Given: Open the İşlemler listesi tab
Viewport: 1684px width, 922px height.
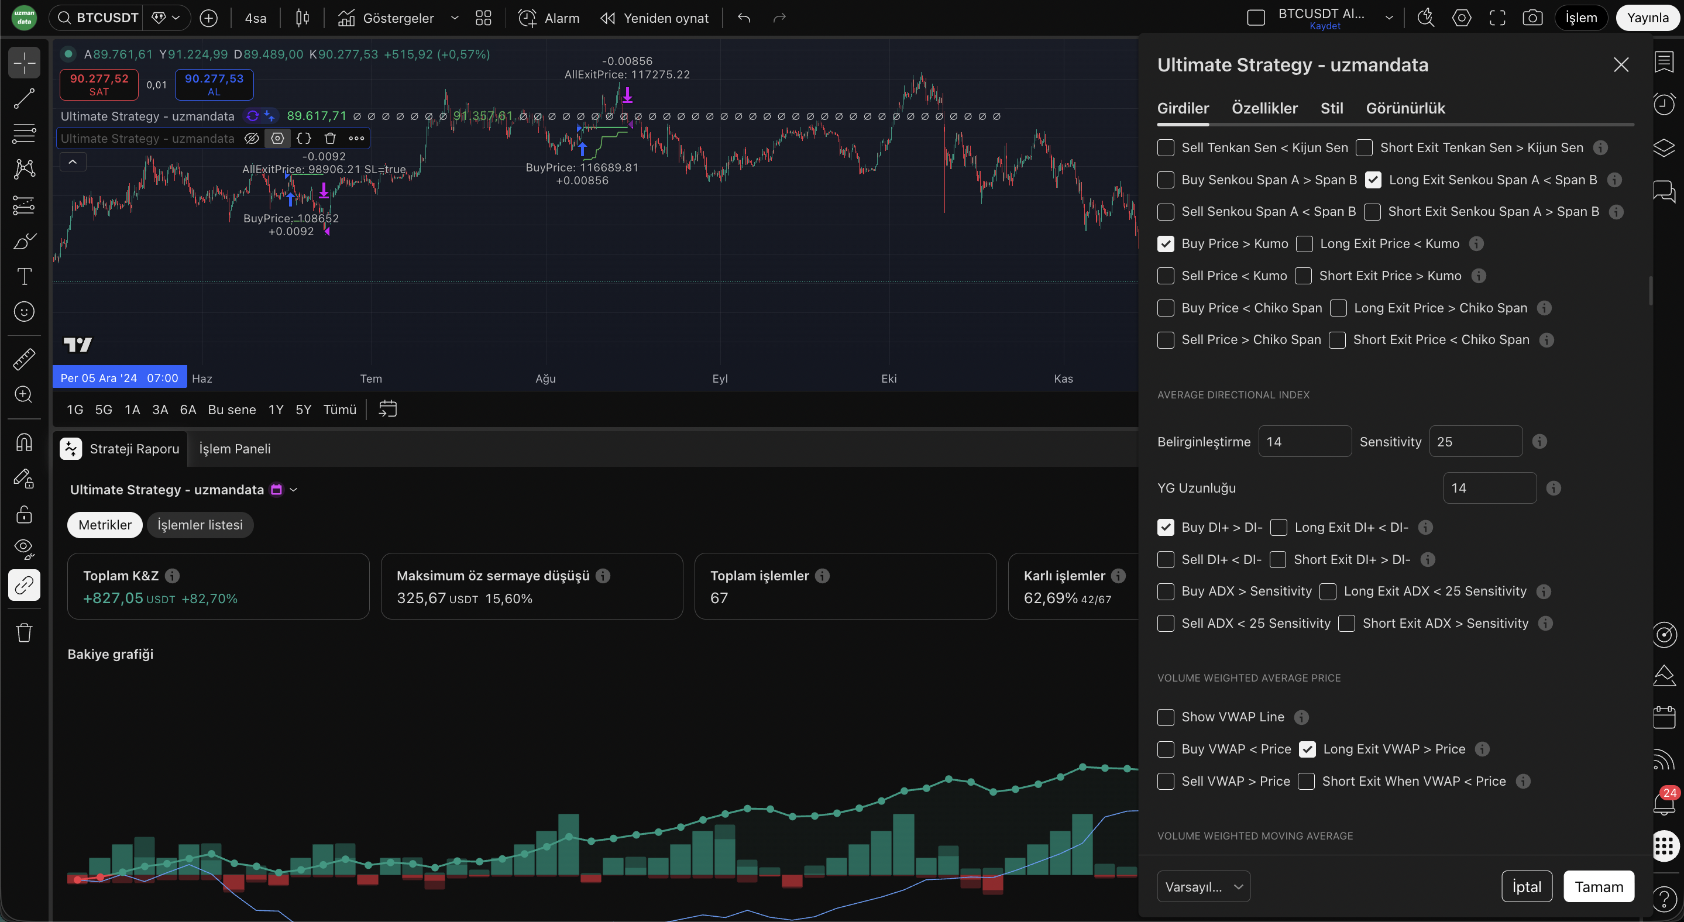Looking at the screenshot, I should (x=200, y=525).
